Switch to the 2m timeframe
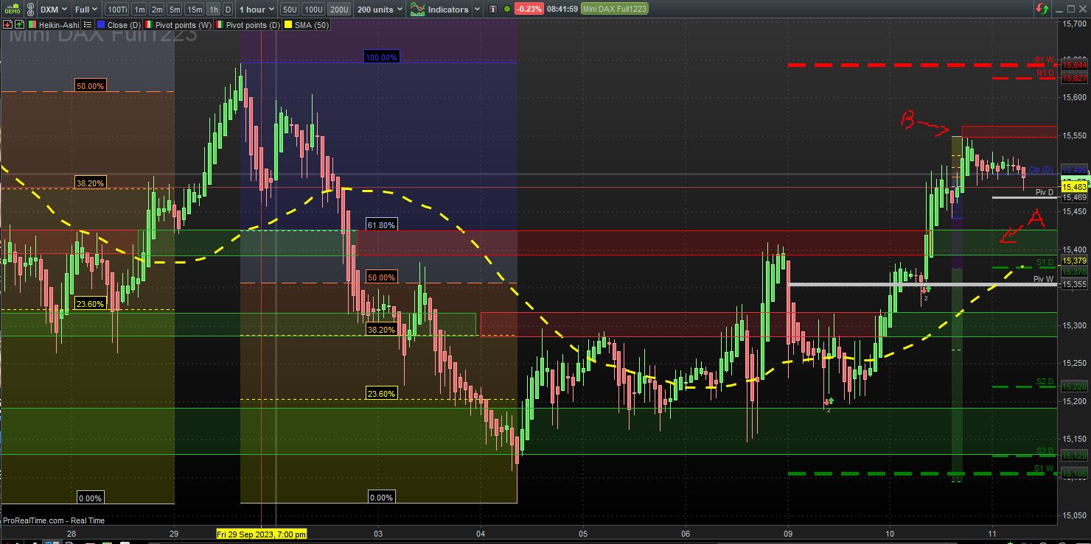Screen dimensions: 1091x544 click(x=156, y=10)
